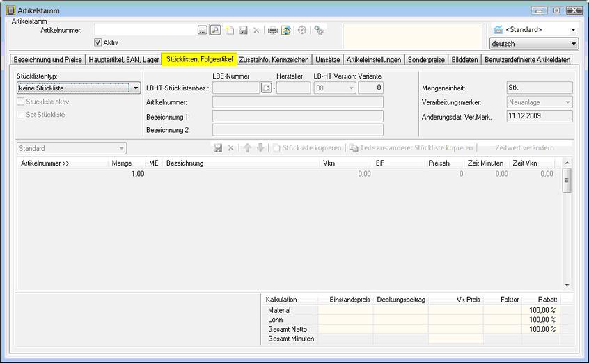Expand the language dropdown showing deutsch
Screen dimensions: 589x363
tap(573, 44)
